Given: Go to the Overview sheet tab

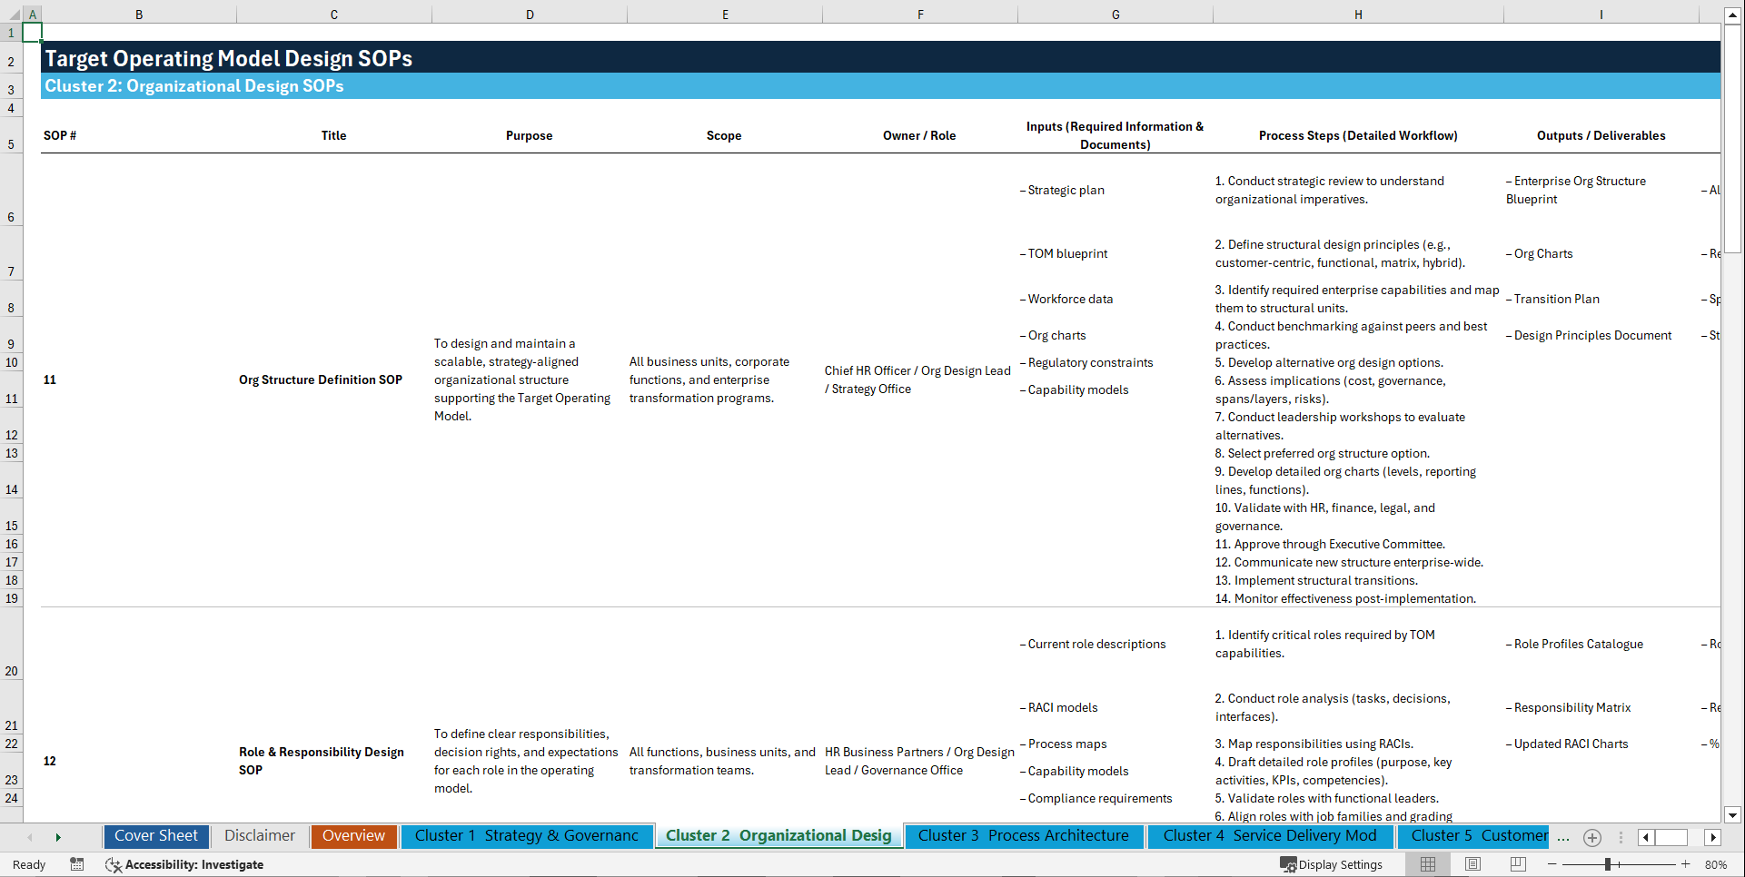Looking at the screenshot, I should [353, 835].
